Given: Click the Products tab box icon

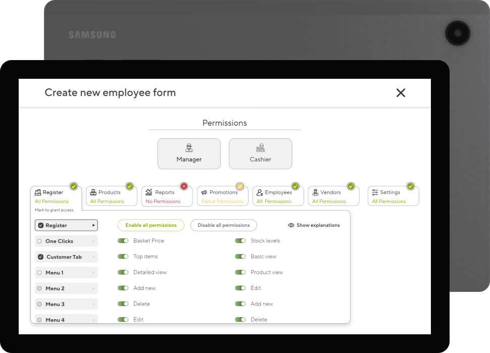Looking at the screenshot, I should (x=93, y=192).
